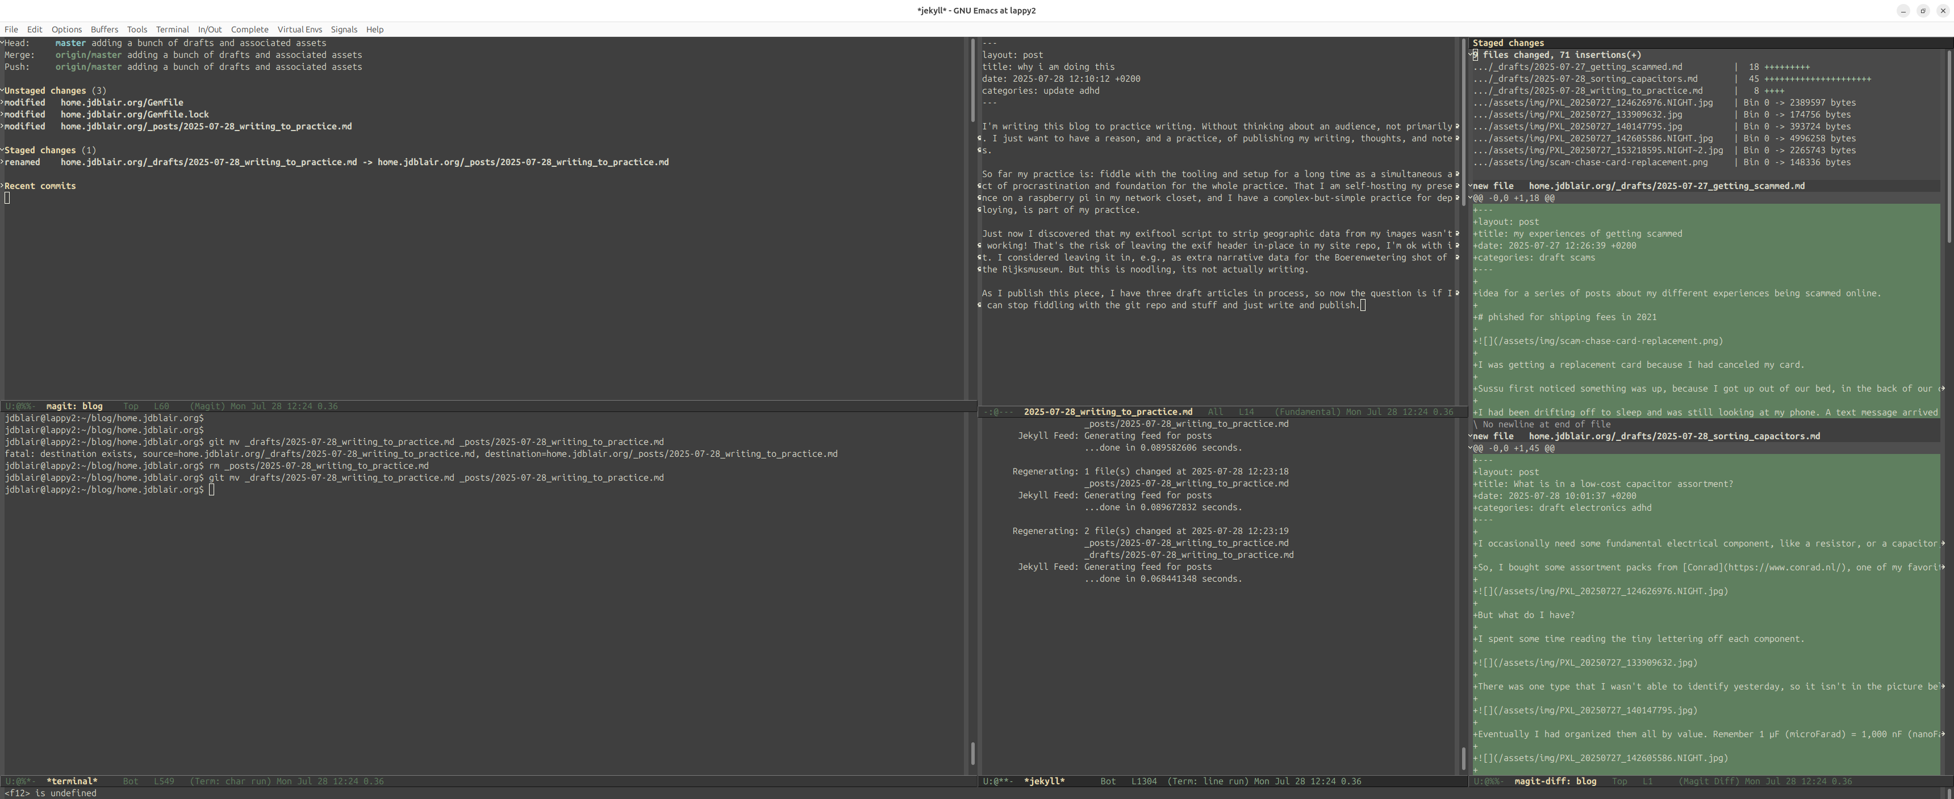The width and height of the screenshot is (1954, 799).
Task: Click the Staged changes header in diff window
Action: [1508, 43]
